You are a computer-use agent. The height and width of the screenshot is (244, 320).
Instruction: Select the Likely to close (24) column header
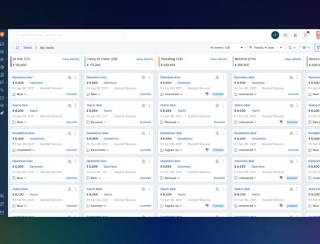pos(102,59)
